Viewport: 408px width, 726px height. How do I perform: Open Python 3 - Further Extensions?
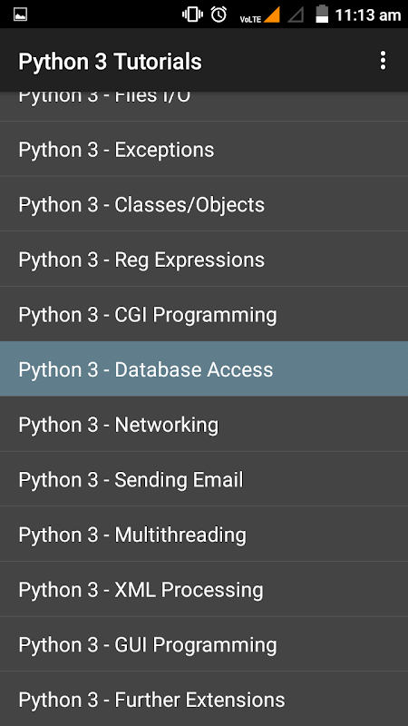pyautogui.click(x=204, y=699)
